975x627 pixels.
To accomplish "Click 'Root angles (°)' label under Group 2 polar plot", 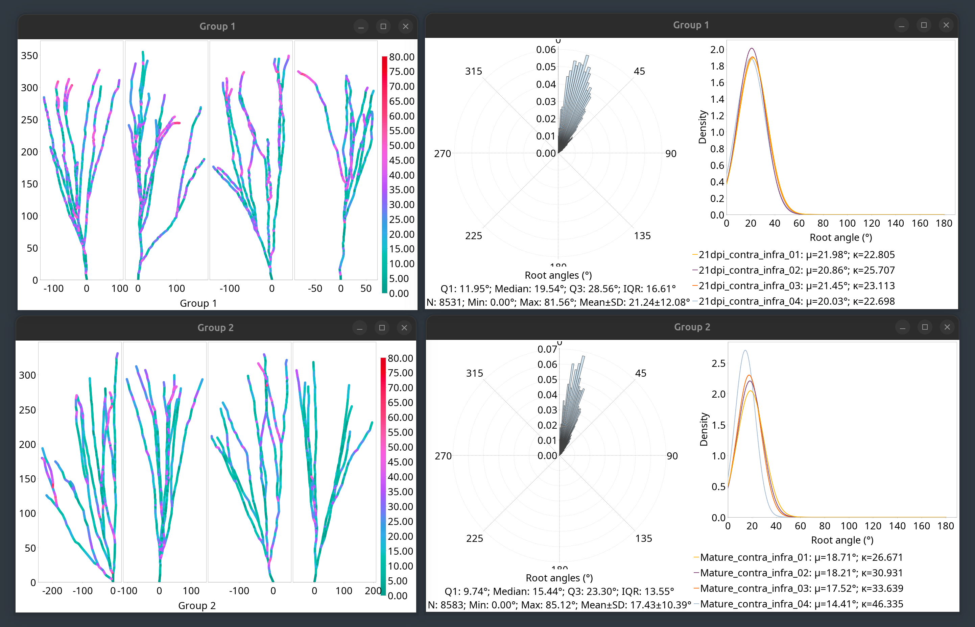I will click(559, 578).
